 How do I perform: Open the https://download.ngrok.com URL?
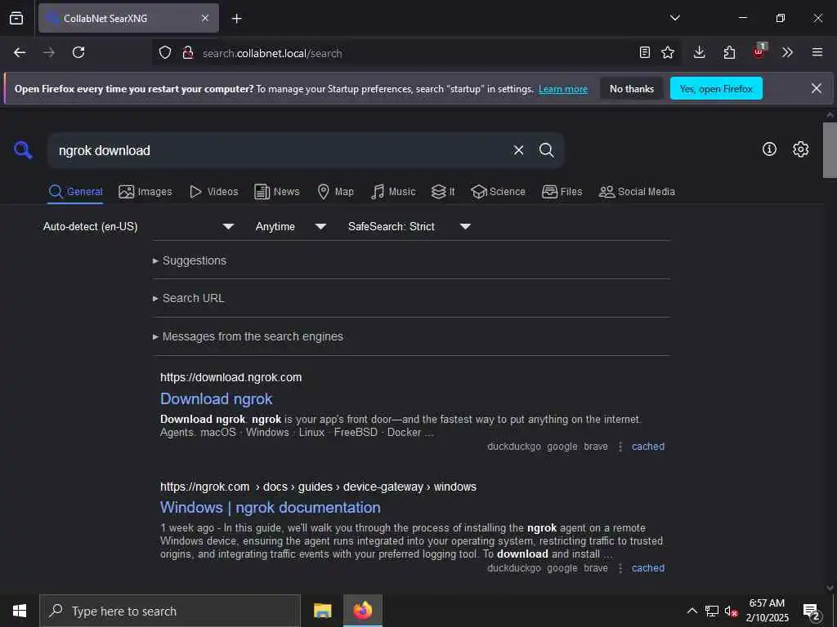(x=231, y=377)
